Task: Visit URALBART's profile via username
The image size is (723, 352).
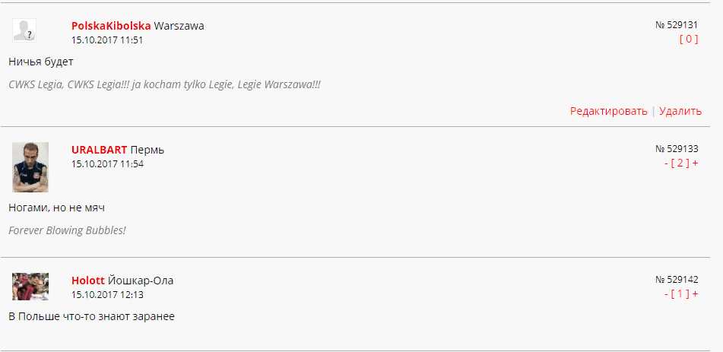Action: coord(99,150)
